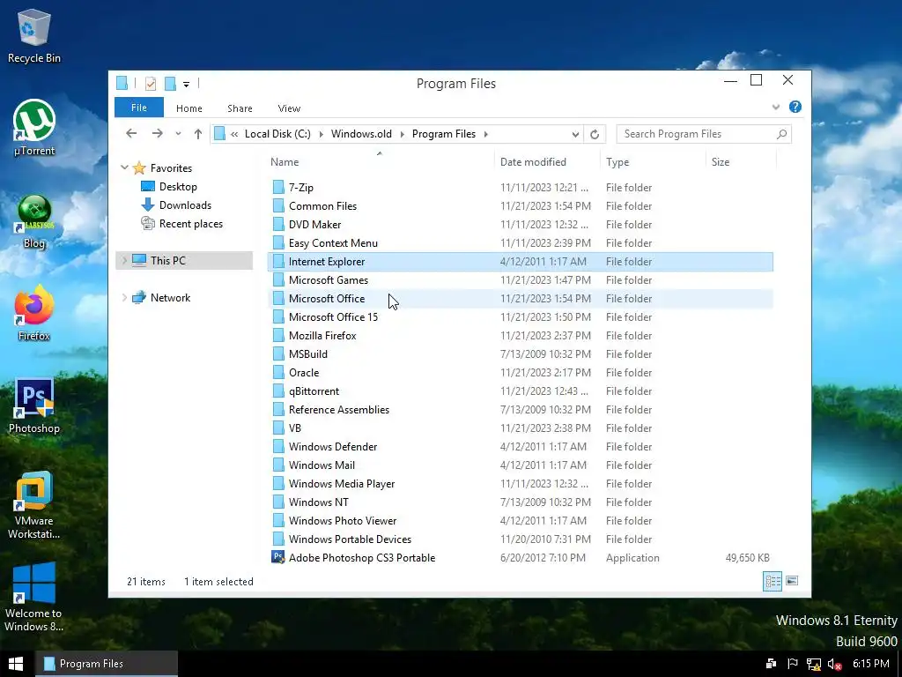Image resolution: width=902 pixels, height=677 pixels.
Task: Click the network status tray icon
Action: click(813, 665)
